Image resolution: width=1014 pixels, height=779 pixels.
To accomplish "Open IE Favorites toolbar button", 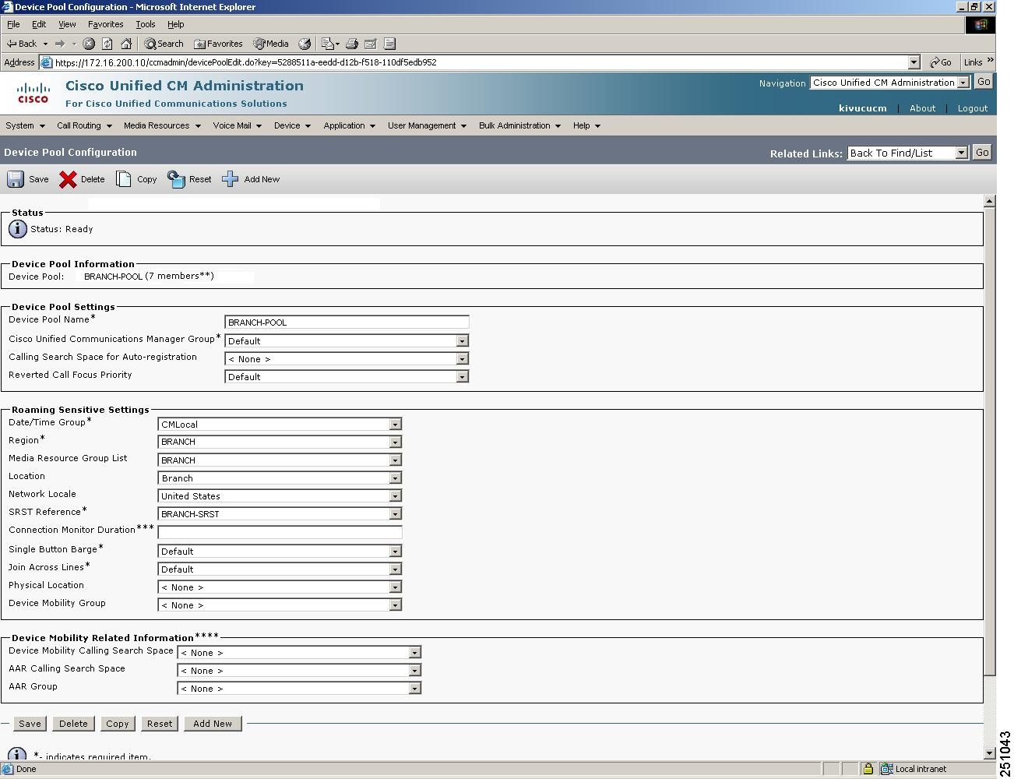I will click(x=218, y=44).
